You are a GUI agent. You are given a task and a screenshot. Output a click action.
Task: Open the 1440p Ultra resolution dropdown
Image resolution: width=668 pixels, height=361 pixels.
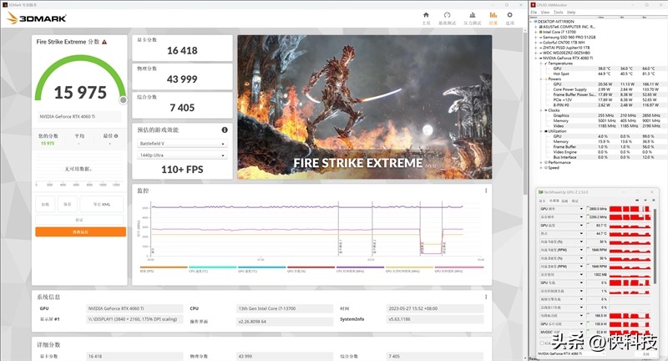point(182,155)
